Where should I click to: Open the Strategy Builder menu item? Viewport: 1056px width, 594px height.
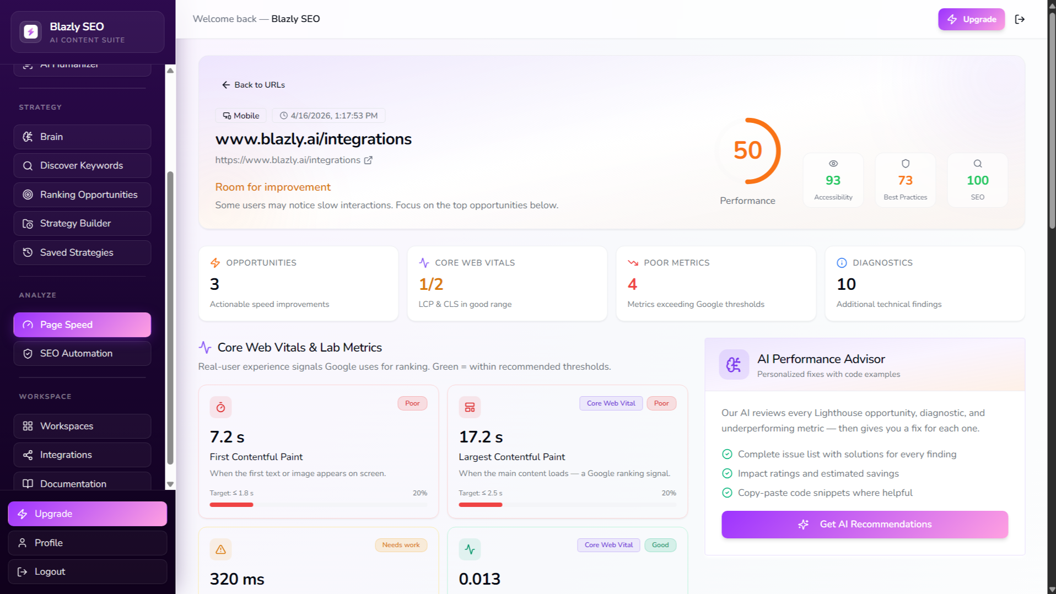point(82,223)
